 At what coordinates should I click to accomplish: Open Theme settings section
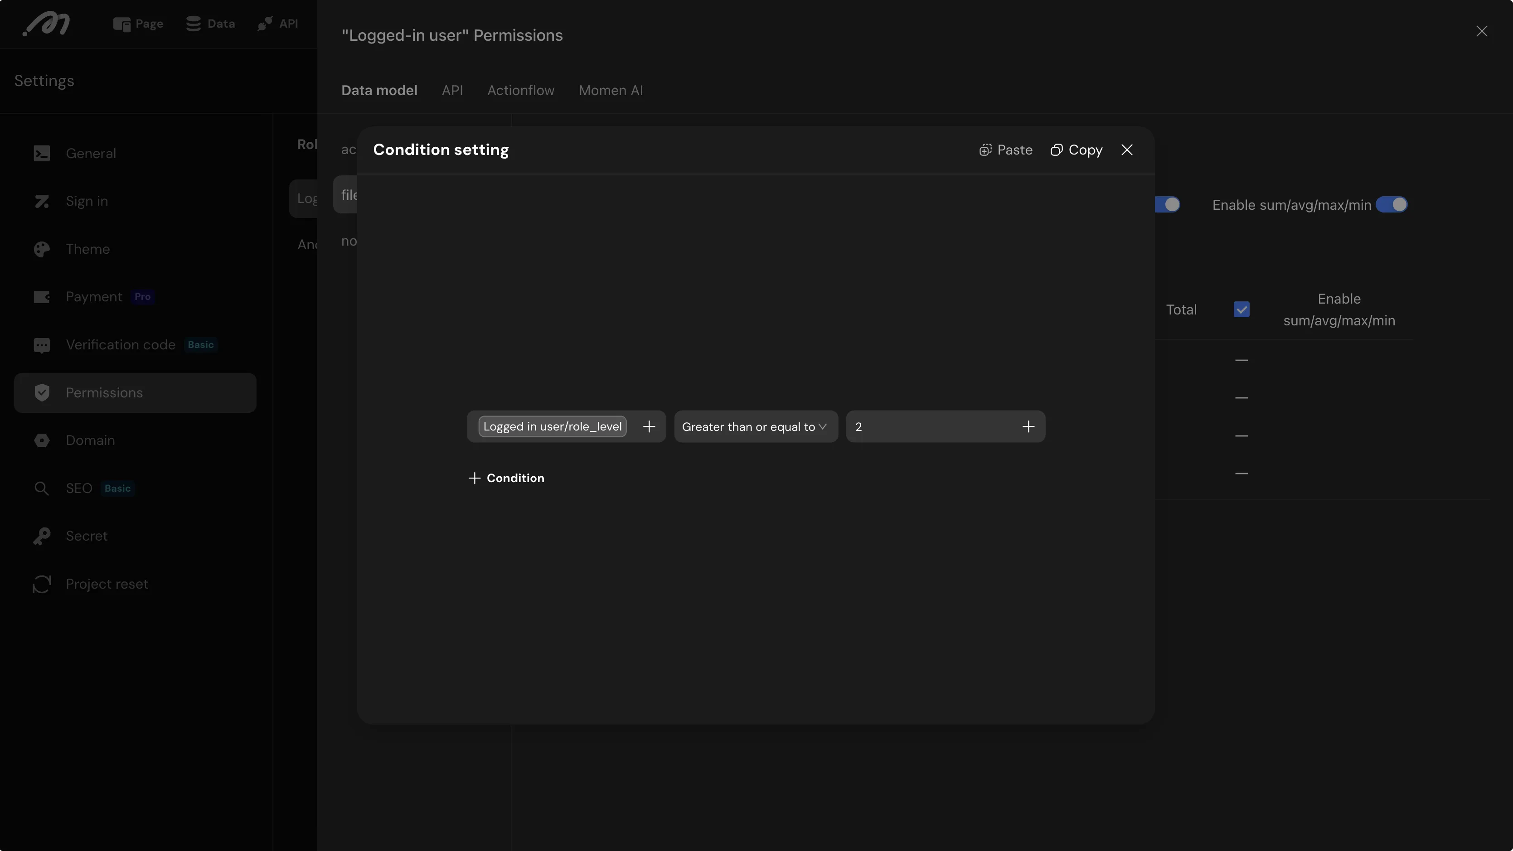point(135,250)
